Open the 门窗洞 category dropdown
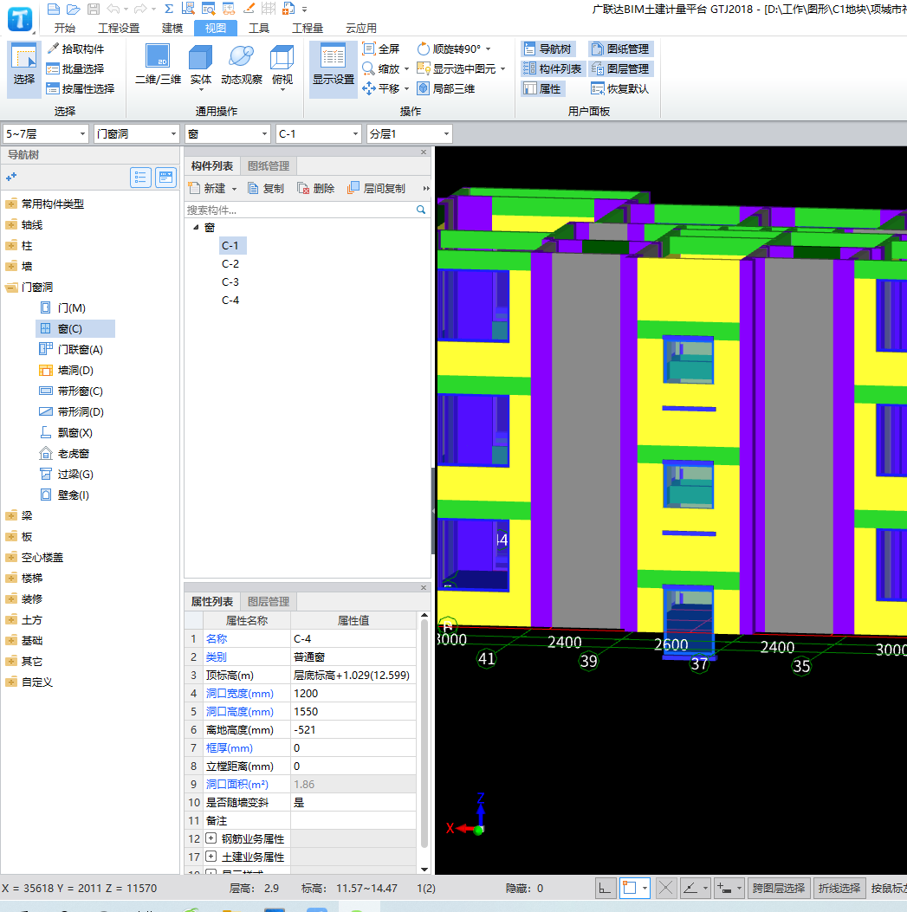 (136, 133)
